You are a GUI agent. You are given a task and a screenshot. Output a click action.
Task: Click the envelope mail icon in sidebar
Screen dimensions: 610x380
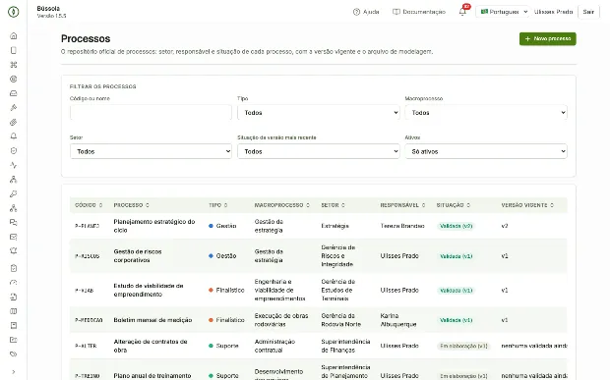pos(14,237)
